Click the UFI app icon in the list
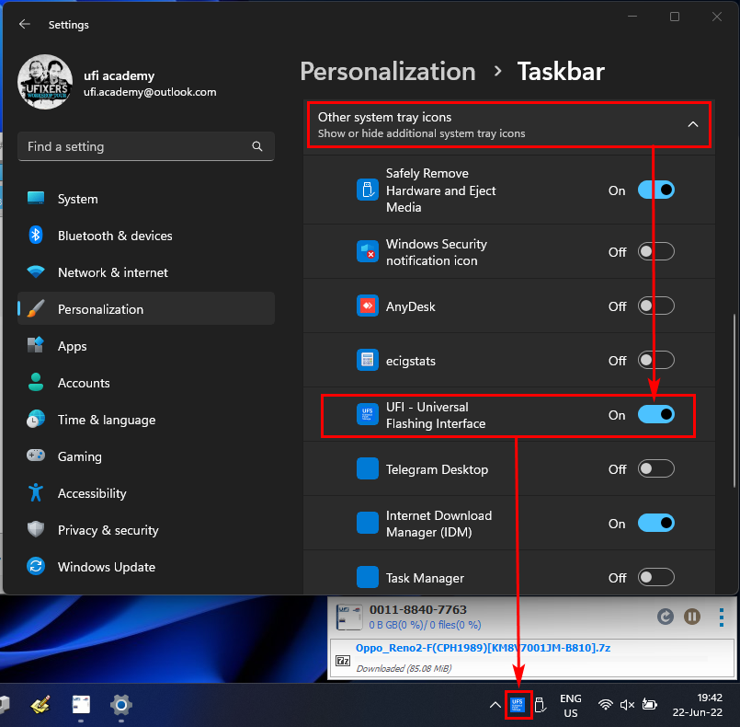This screenshot has height=727, width=740. (x=367, y=414)
